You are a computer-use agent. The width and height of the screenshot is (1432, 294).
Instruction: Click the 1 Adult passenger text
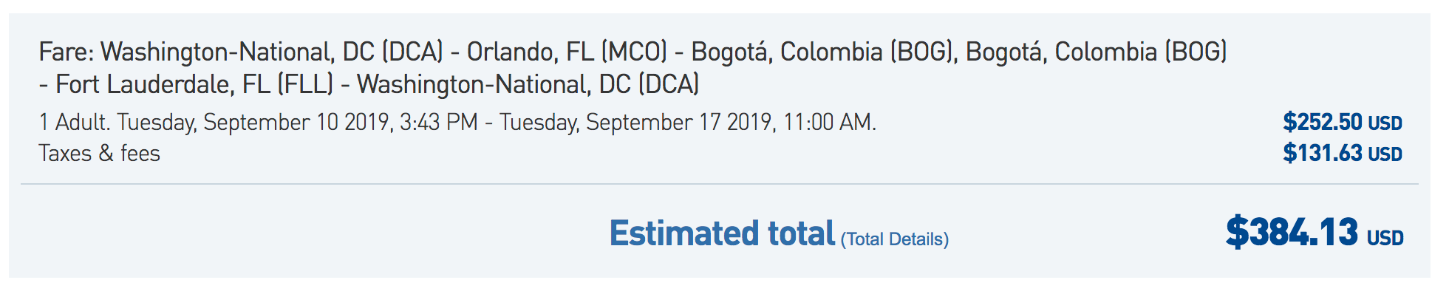(x=73, y=122)
